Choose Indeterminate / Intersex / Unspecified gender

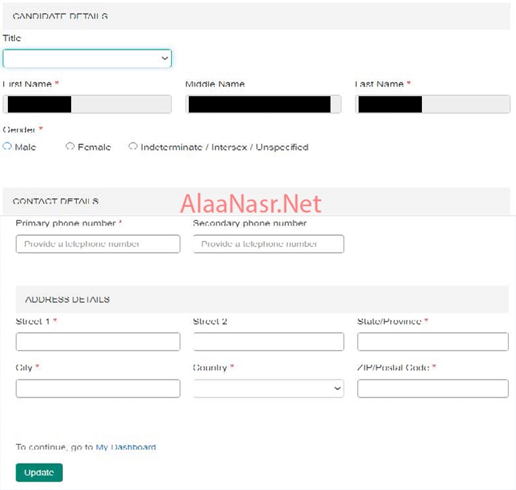[x=133, y=147]
